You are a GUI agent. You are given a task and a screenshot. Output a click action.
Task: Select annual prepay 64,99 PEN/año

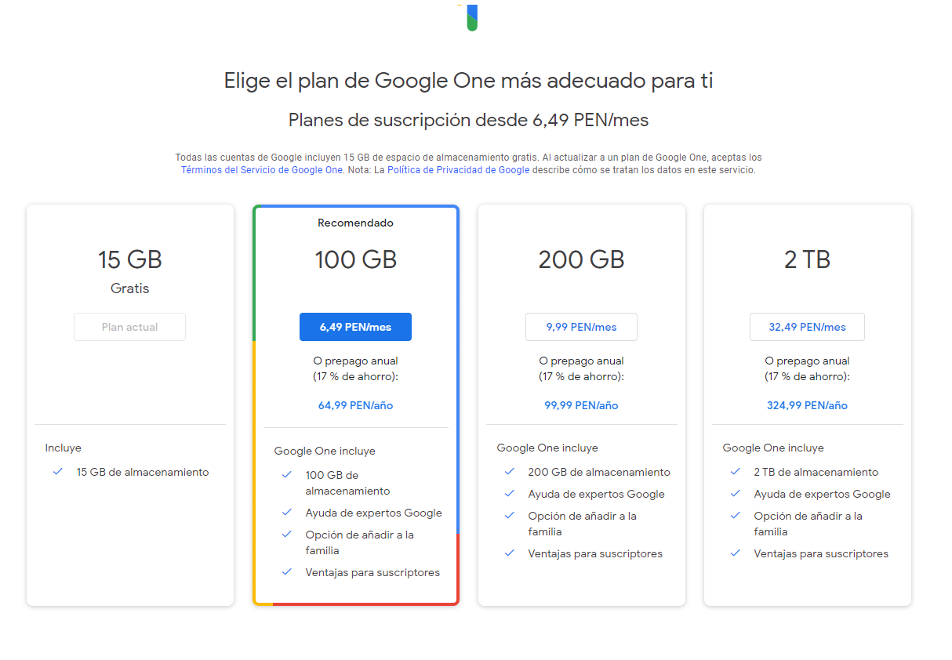(355, 405)
